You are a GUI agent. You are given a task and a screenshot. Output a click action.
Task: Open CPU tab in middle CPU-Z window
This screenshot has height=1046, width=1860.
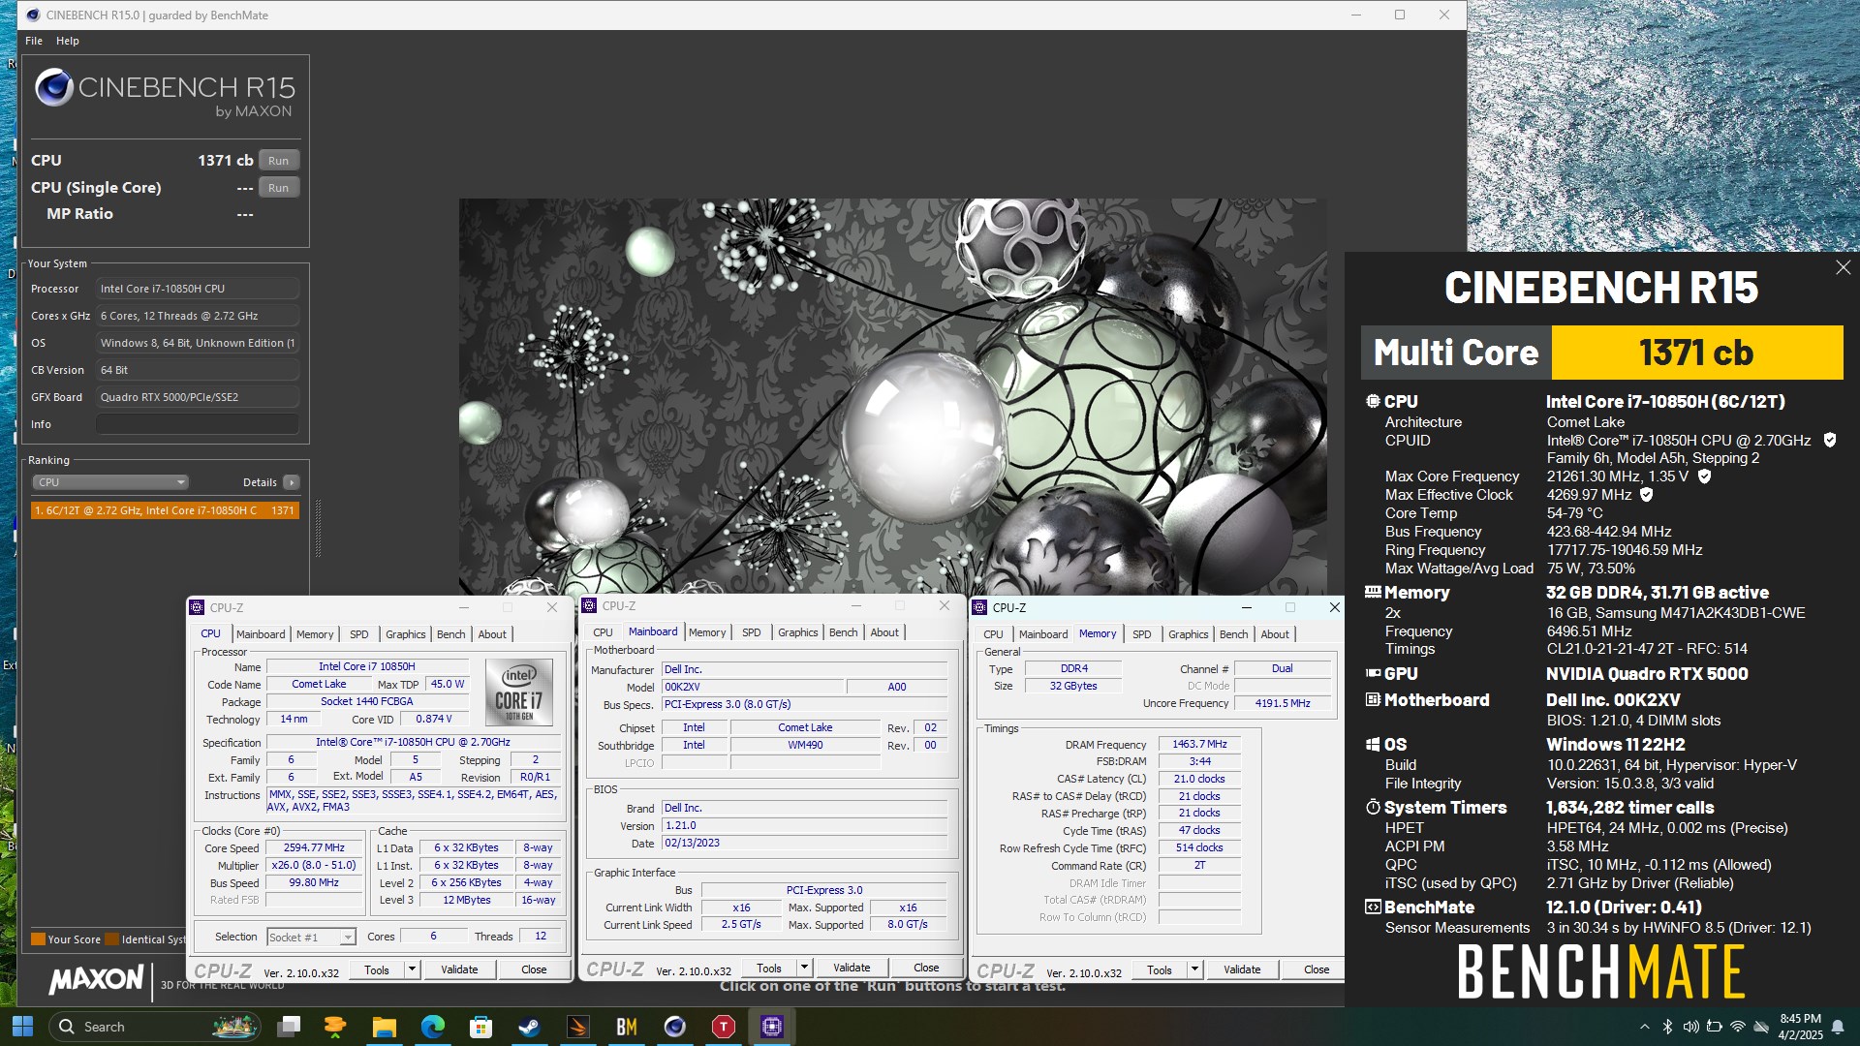click(x=603, y=632)
